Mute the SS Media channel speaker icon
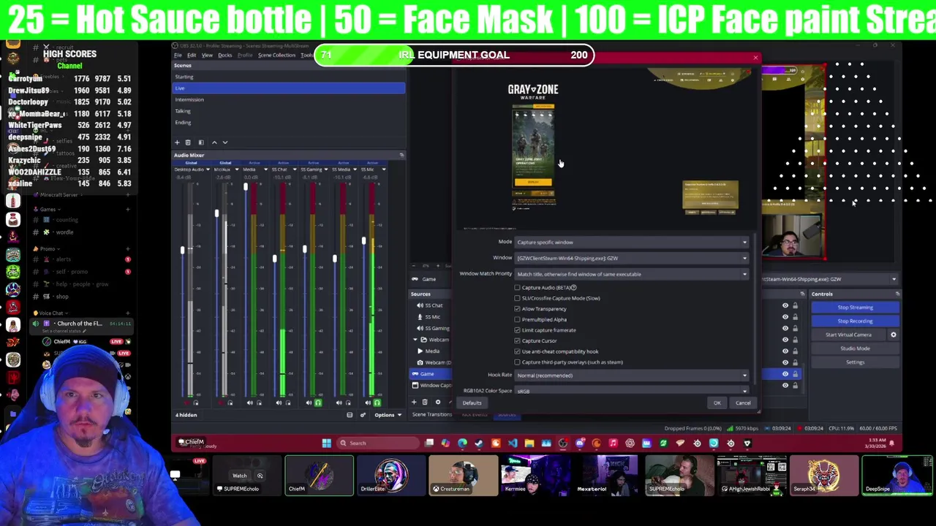Screen dimensions: 936x526 coord(339,403)
